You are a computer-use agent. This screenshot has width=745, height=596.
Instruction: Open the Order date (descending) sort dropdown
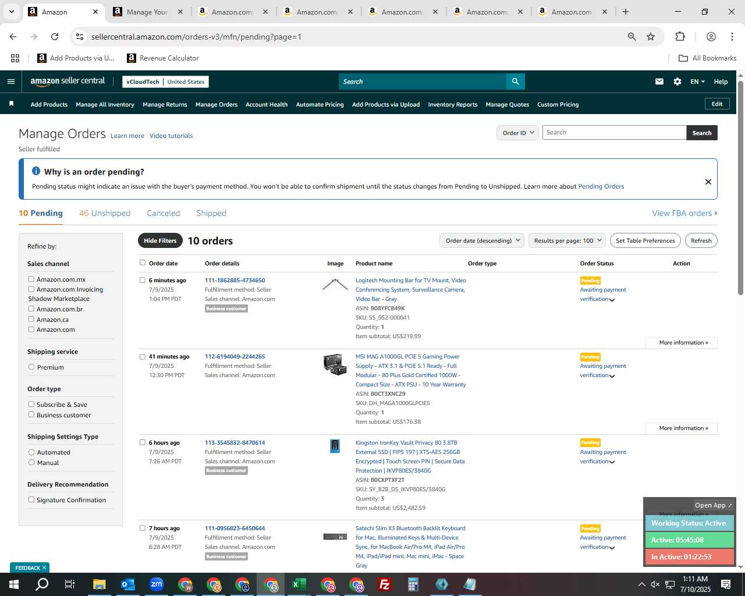coord(482,240)
